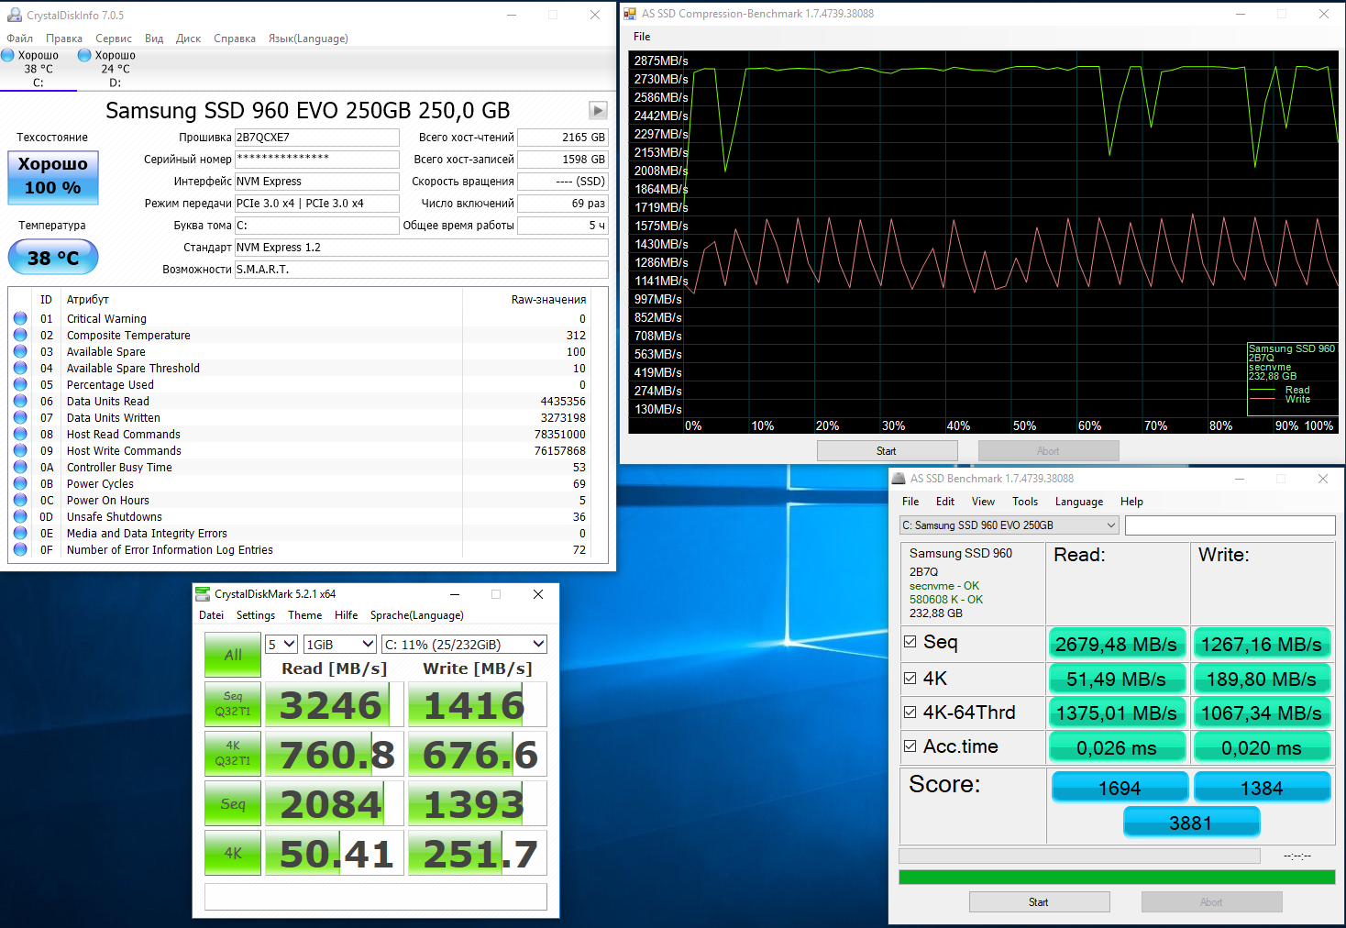Open the Settings menu in CrystalDiskMark

(x=256, y=615)
